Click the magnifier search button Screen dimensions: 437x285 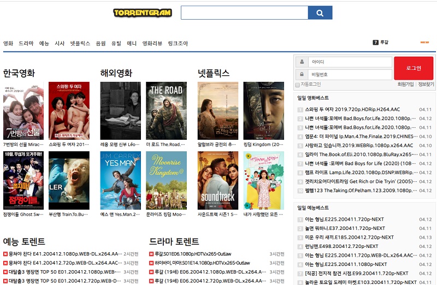click(x=320, y=13)
